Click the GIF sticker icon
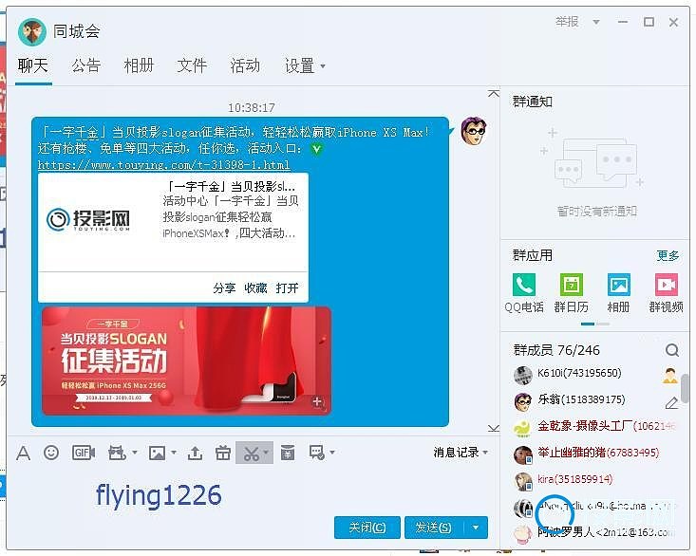 coord(84,453)
